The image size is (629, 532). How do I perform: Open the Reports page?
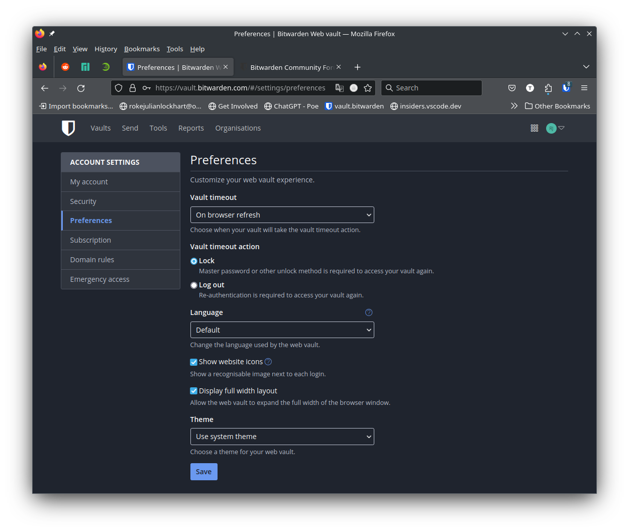click(191, 128)
